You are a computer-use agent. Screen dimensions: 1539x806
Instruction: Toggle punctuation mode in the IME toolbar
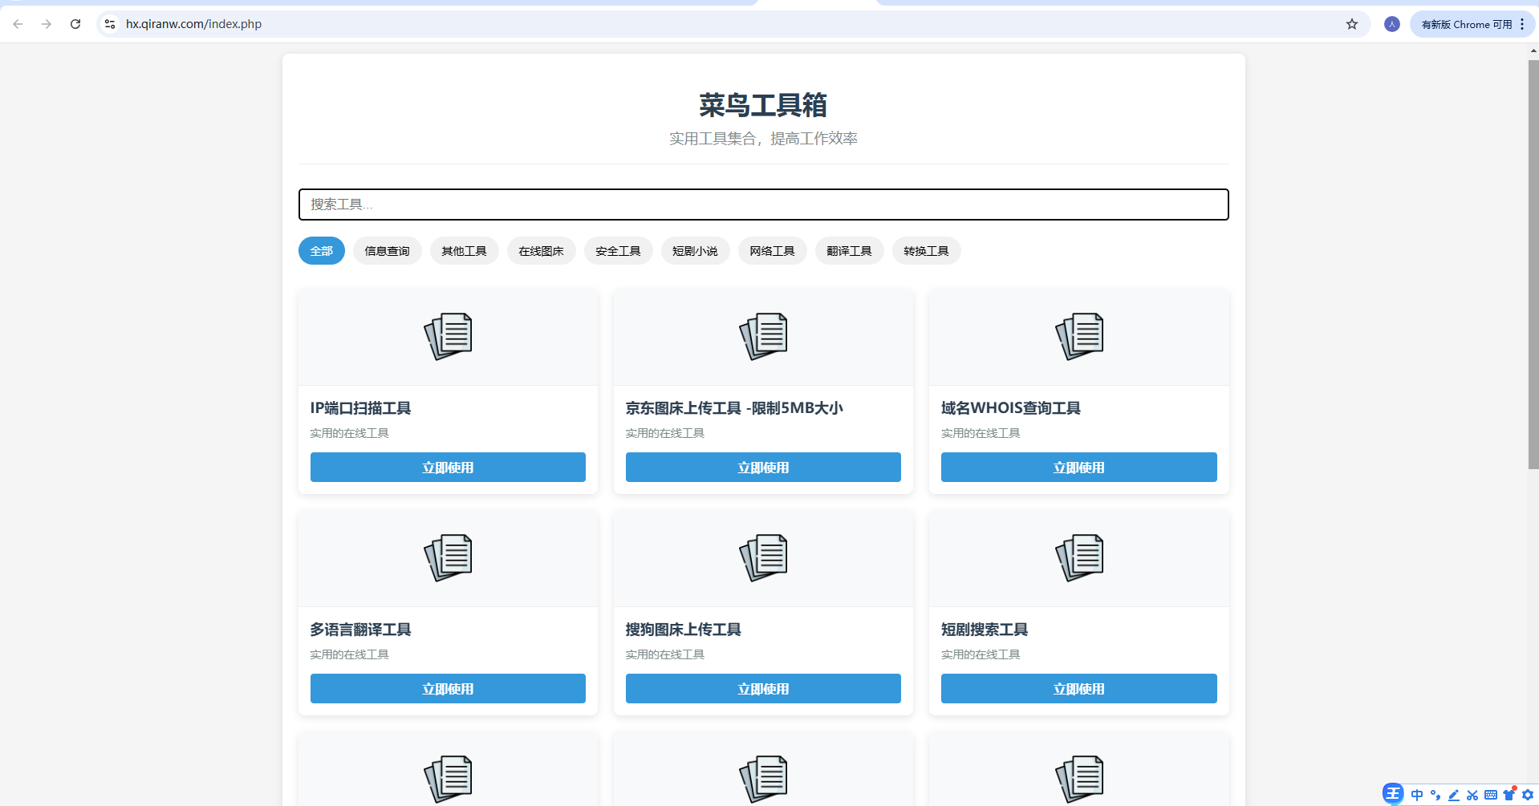1435,795
